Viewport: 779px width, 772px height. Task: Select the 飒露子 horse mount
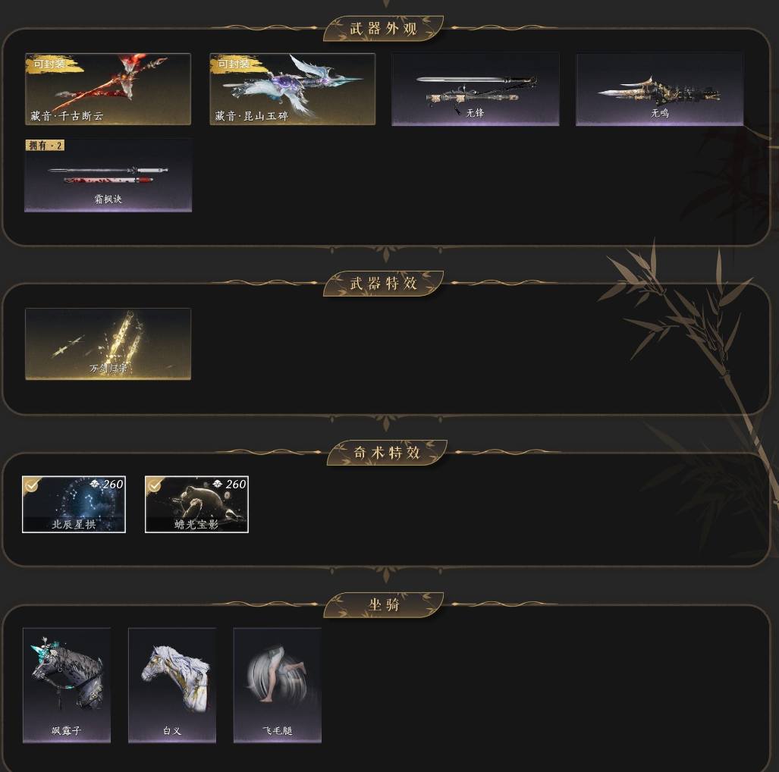(x=67, y=685)
